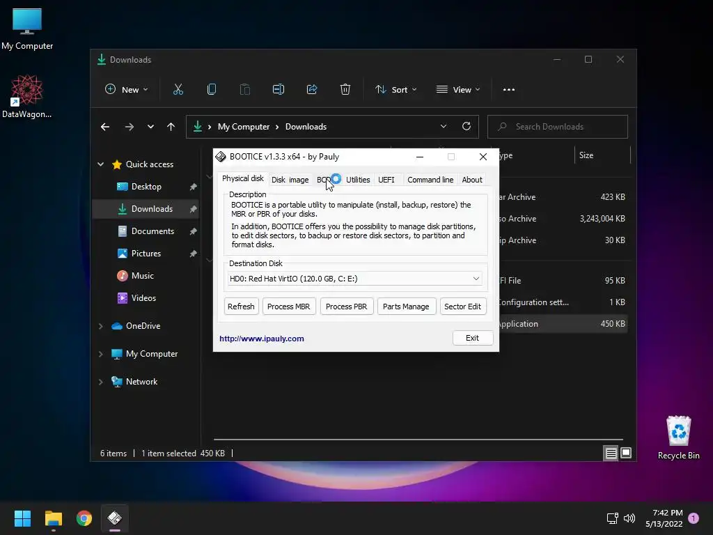Select Downloads in the navigation pane
The height and width of the screenshot is (535, 713).
(x=146, y=209)
